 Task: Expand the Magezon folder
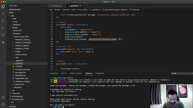27,25
